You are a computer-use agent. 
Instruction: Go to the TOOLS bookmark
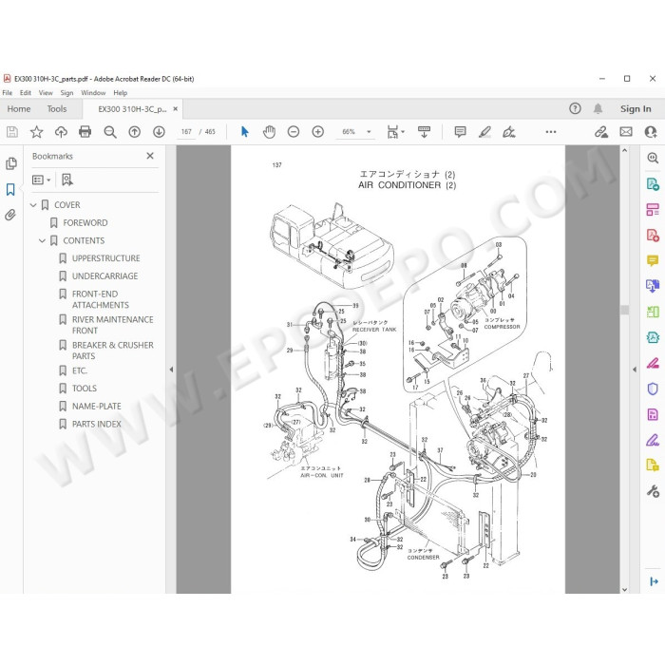(85, 389)
